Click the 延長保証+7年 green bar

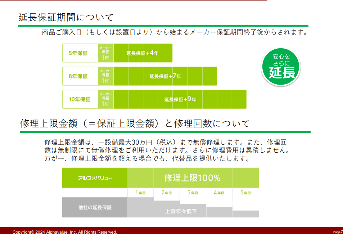tap(165, 76)
